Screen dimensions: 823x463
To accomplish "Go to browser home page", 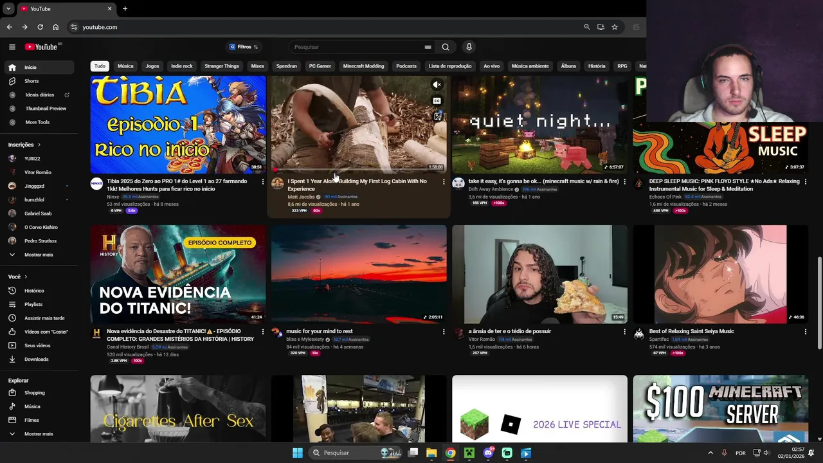I will pyautogui.click(x=55, y=27).
